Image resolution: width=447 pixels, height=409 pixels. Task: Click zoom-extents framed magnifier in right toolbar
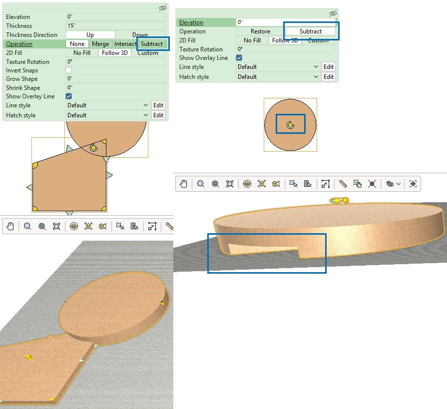pos(230,184)
